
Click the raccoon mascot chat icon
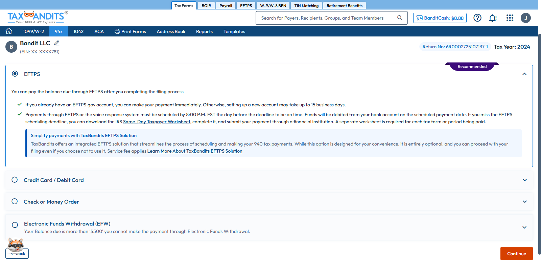click(16, 244)
